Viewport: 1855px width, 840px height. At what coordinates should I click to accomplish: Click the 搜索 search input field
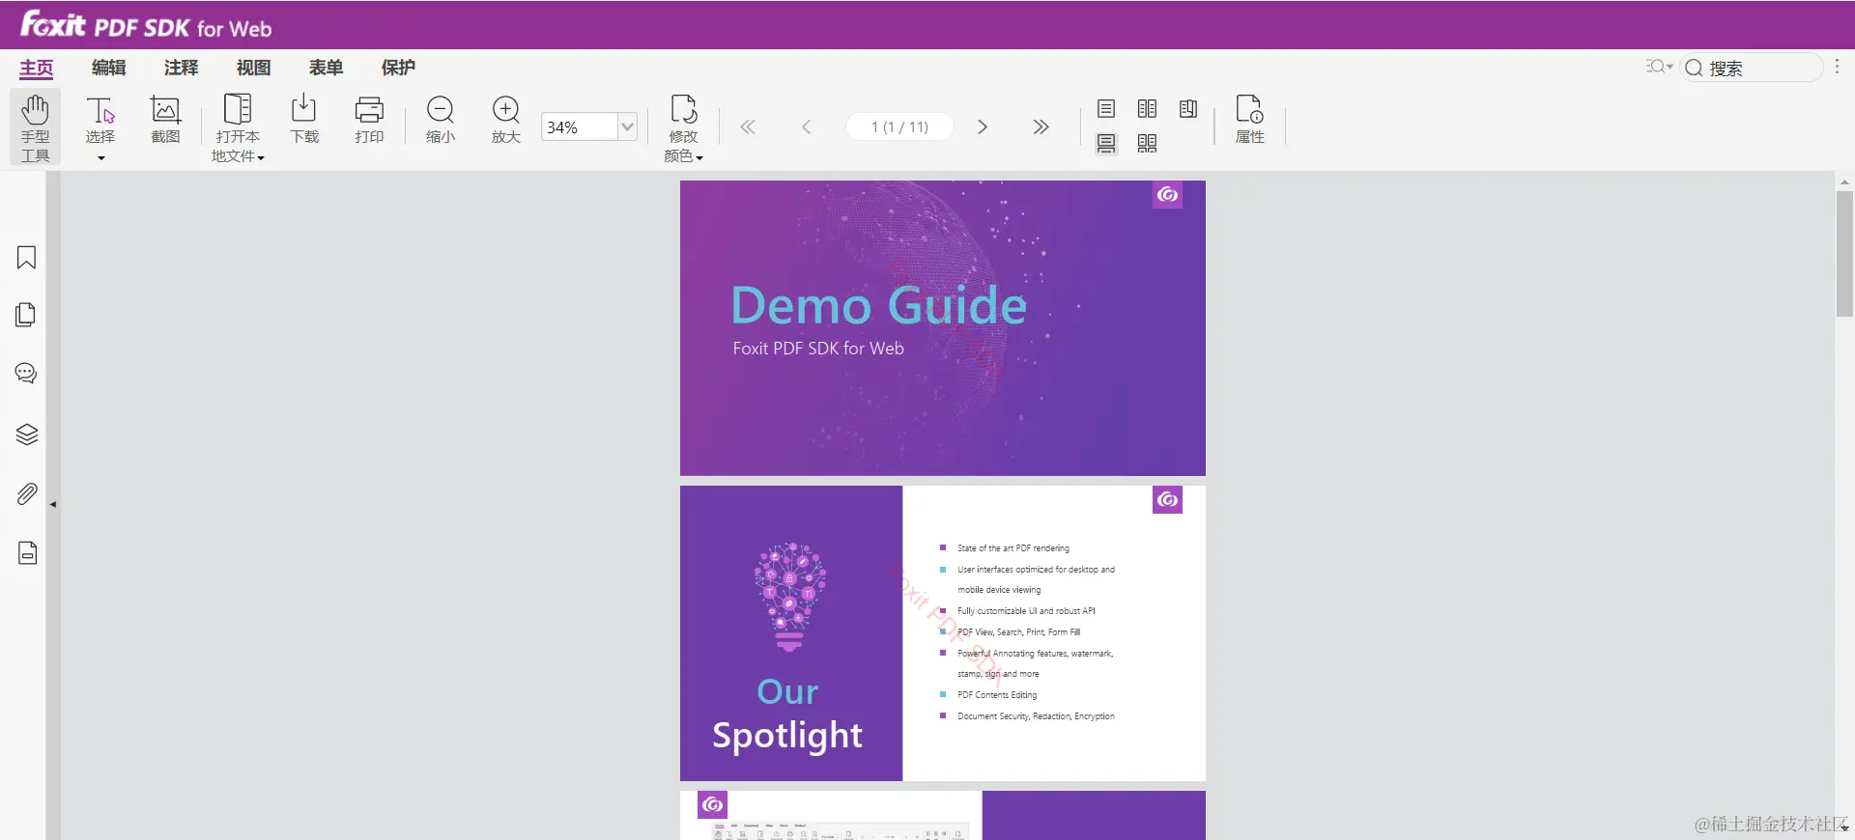(1752, 68)
